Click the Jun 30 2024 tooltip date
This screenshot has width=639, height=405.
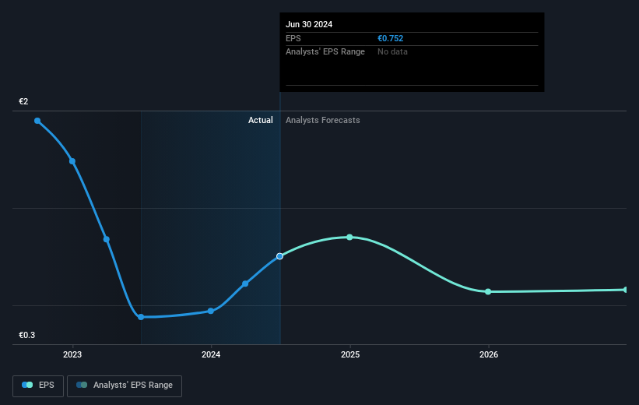coord(309,24)
